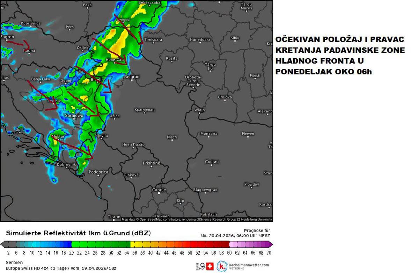Select the Tiranë label on the map
The height and width of the screenshot is (273, 419).
114,216
